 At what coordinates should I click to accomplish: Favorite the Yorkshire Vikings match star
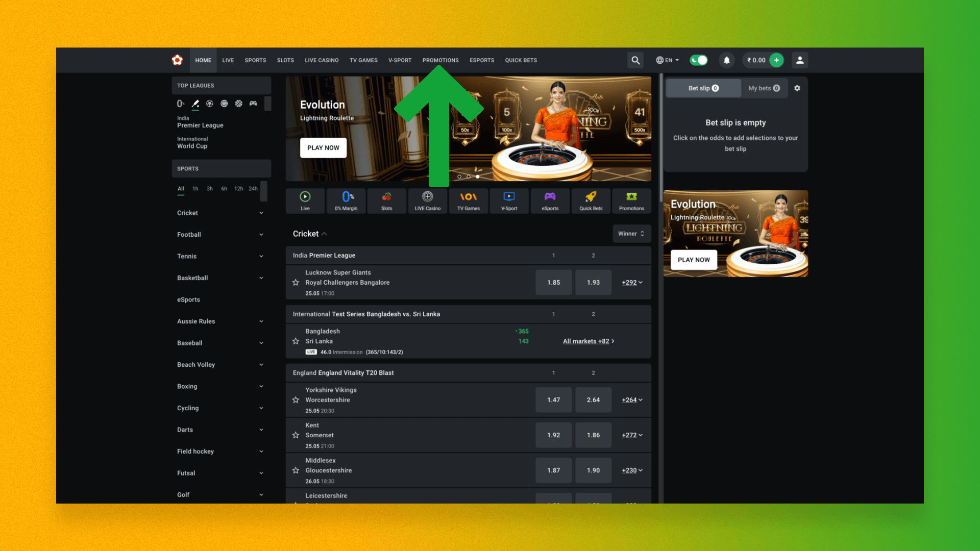296,400
